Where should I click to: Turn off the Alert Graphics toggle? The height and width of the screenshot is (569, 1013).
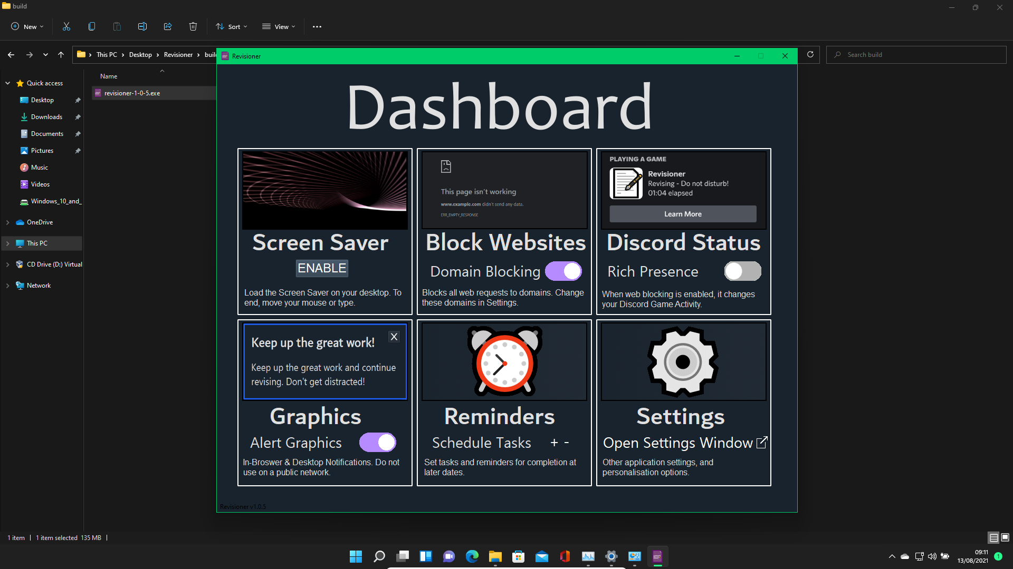(378, 443)
